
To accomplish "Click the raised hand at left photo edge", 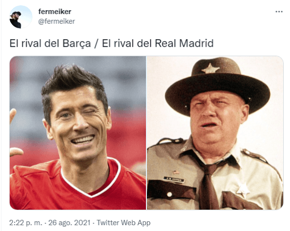I will point(15,133).
